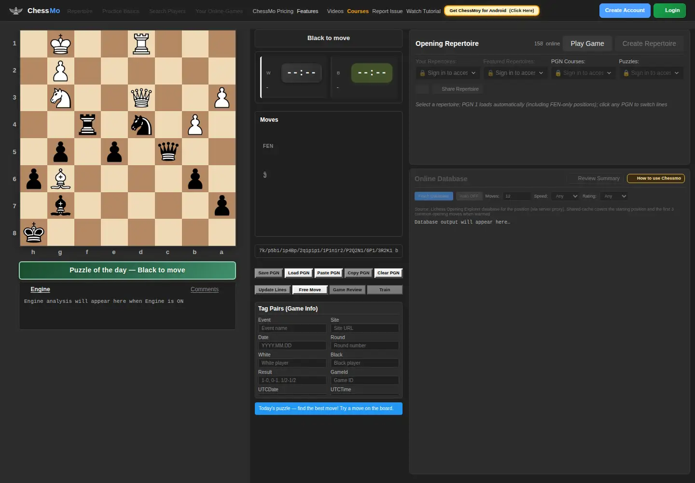Open the Speed filter dropdown
The width and height of the screenshot is (695, 483).
click(565, 196)
